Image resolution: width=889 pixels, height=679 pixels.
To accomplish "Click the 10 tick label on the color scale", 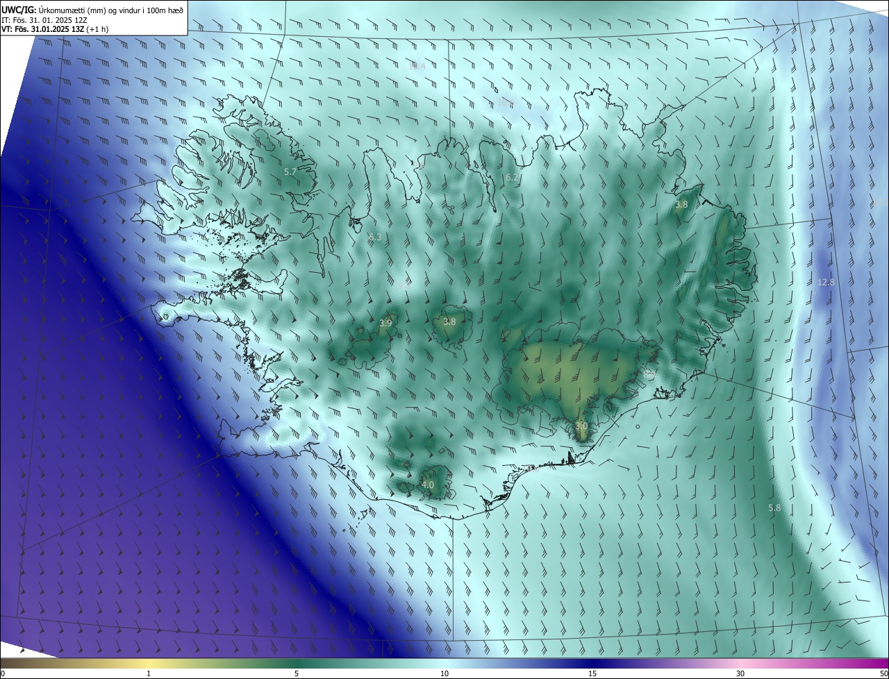I will [x=444, y=673].
